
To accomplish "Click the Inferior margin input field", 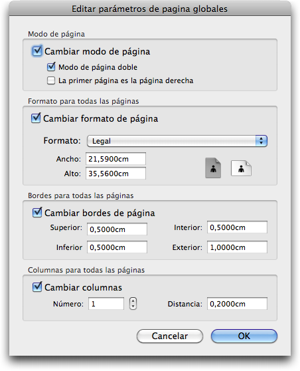I will 117,247.
